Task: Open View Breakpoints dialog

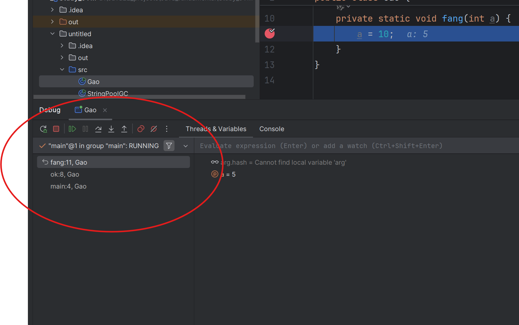Action: point(141,129)
